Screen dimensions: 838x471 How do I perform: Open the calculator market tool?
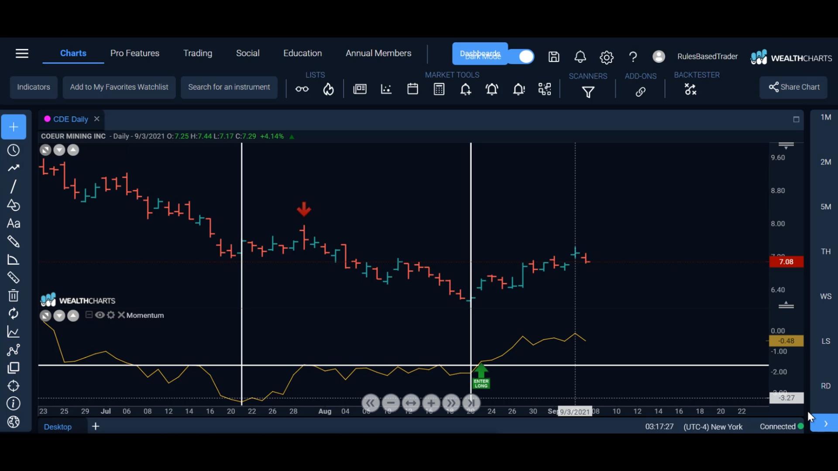439,89
